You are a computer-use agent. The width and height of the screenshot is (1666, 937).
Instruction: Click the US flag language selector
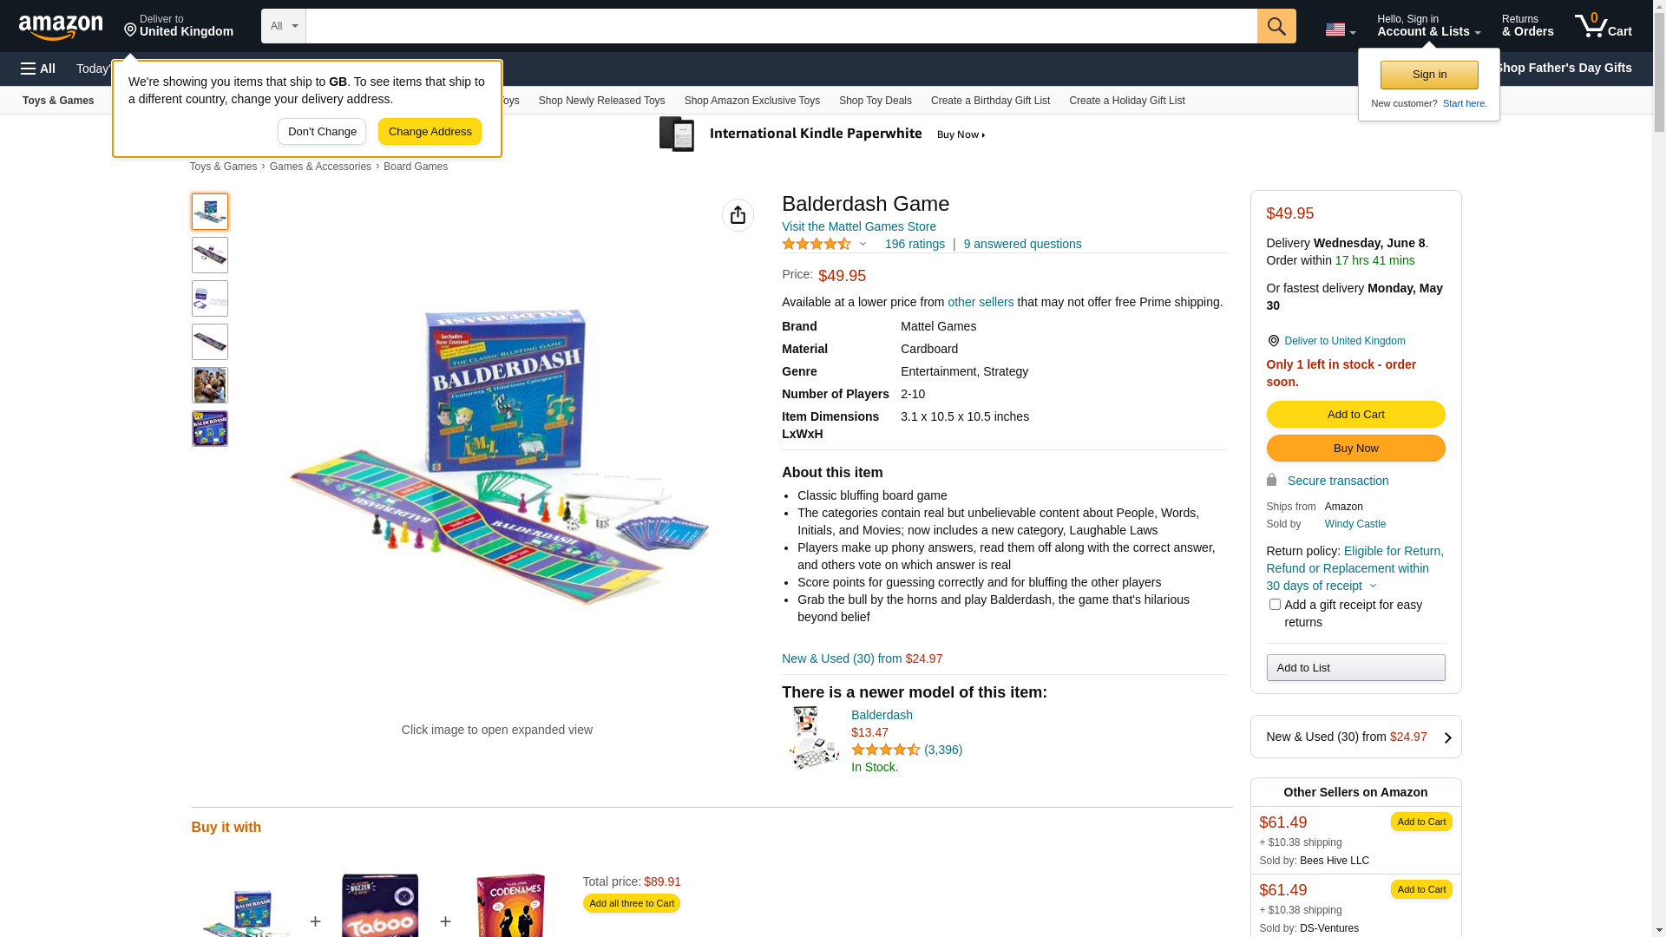point(1340,29)
